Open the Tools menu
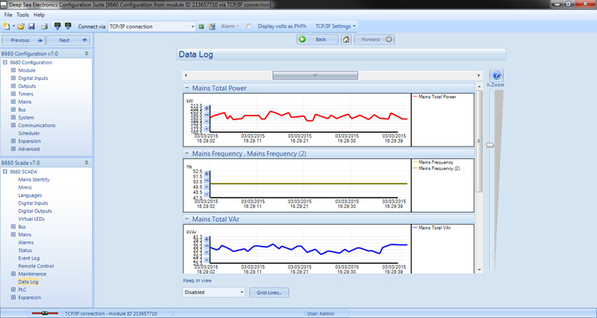Screen dimensions: 597x318 pos(23,15)
